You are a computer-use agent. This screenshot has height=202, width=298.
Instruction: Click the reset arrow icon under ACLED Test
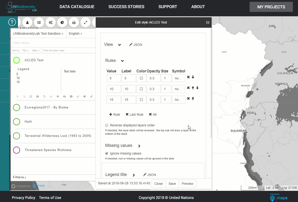click(44, 96)
